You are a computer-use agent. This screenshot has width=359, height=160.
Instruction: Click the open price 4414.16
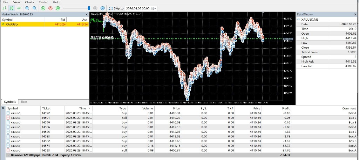click(175, 146)
